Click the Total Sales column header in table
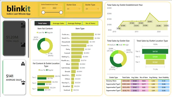The width and height of the screenshot is (172, 97). [126, 77]
